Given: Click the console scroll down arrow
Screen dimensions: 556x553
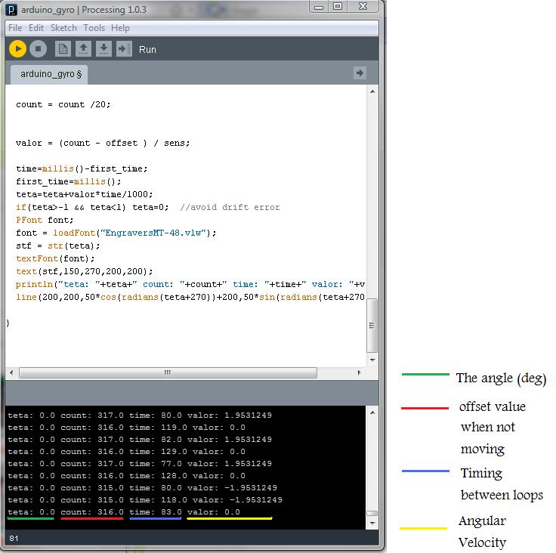Looking at the screenshot, I should (x=372, y=523).
